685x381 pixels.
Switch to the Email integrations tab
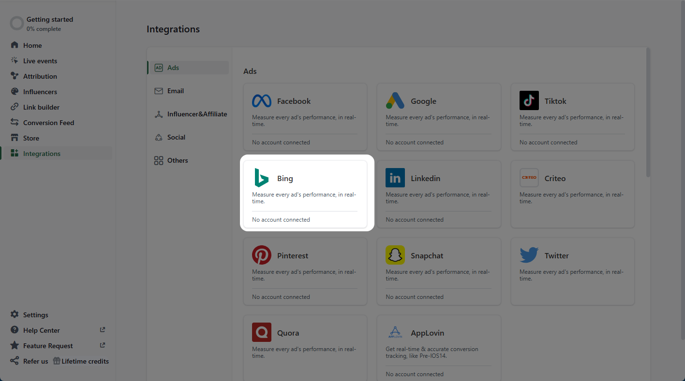(176, 91)
